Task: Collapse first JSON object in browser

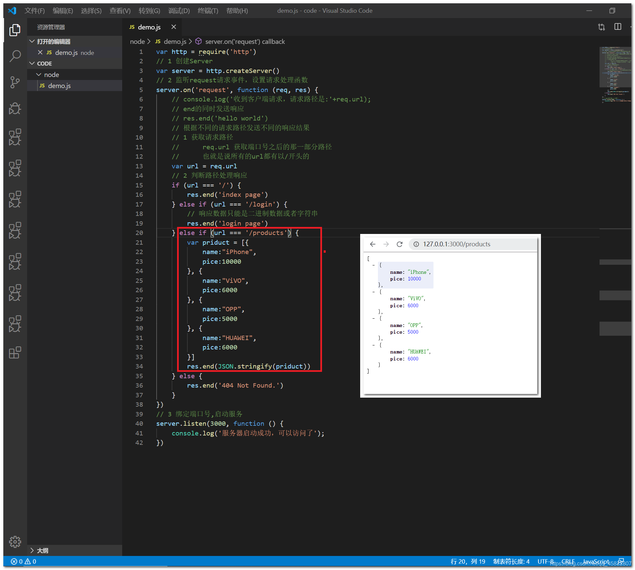Action: coord(374,265)
